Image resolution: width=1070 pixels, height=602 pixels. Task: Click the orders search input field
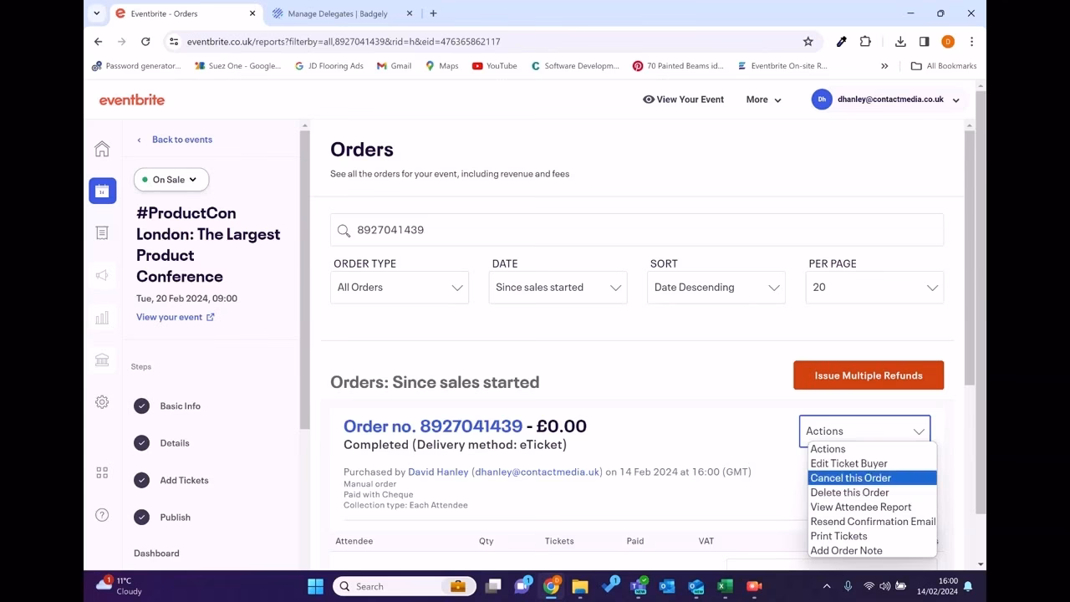coord(637,230)
